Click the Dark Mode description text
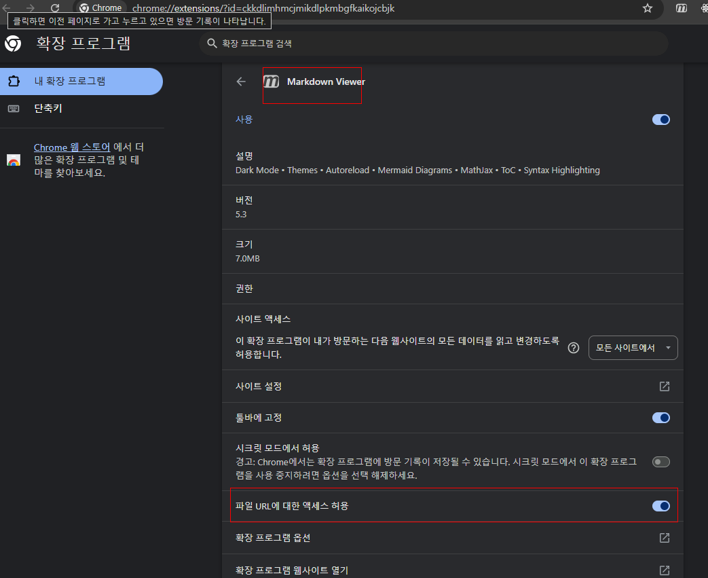The height and width of the screenshot is (578, 708). [417, 170]
